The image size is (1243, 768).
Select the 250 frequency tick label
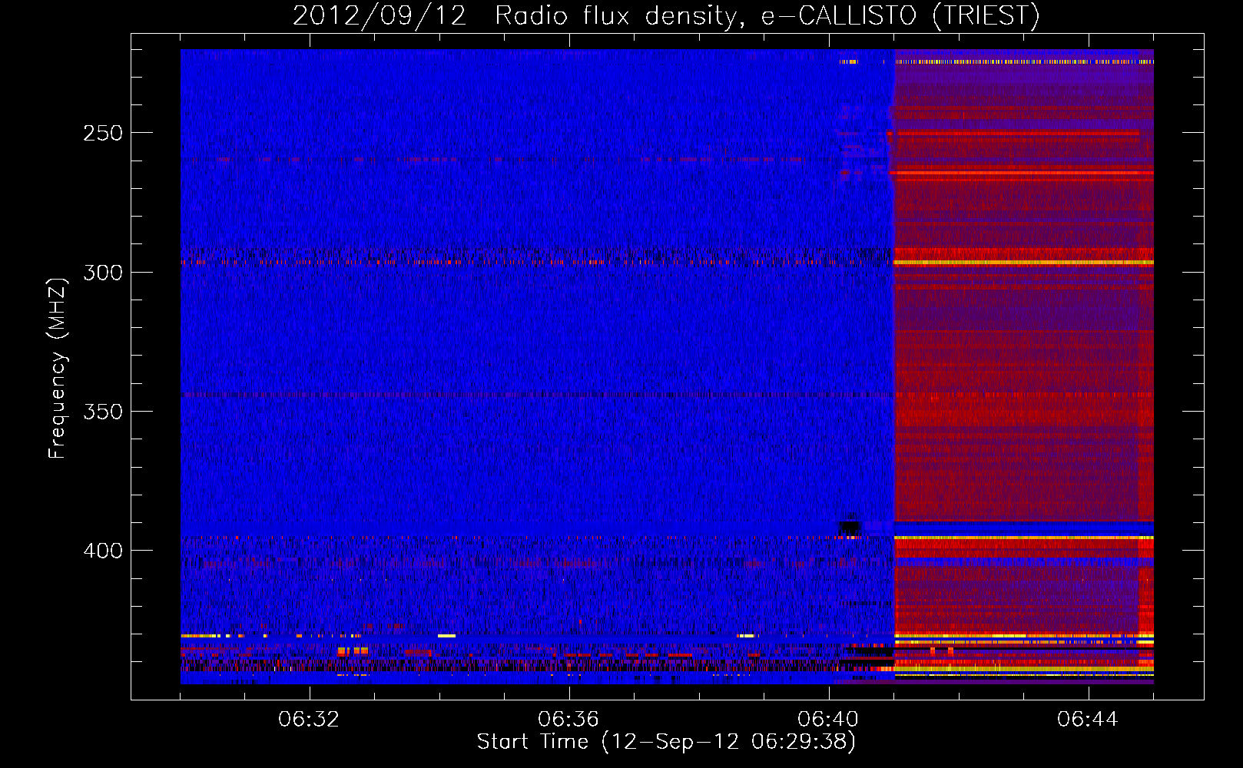coord(103,133)
